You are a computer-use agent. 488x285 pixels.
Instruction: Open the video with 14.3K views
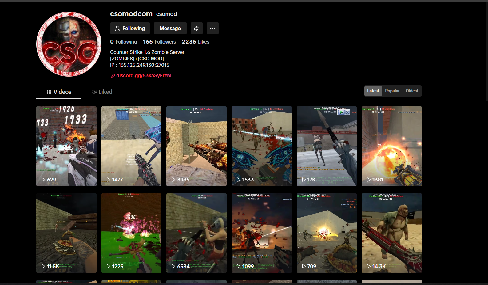coord(391,233)
